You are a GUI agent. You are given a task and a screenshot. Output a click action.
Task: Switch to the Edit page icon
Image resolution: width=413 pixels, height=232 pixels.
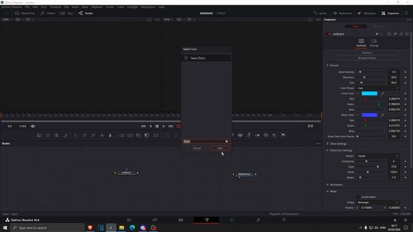[x=181, y=220]
